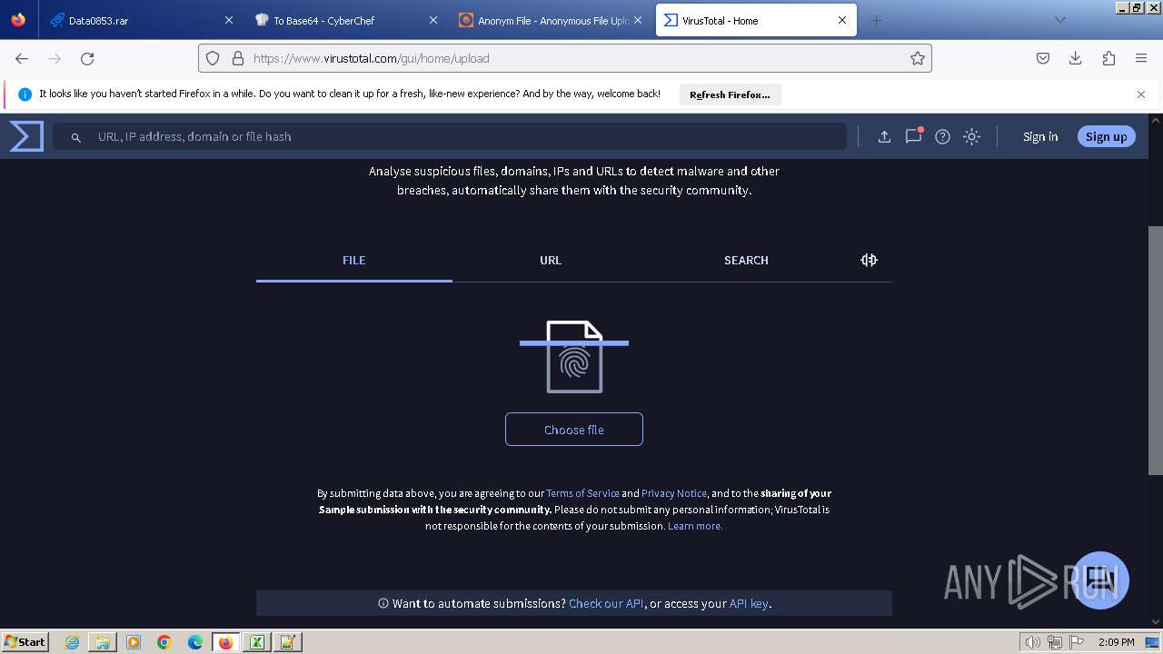Select the FILE tab

point(354,260)
